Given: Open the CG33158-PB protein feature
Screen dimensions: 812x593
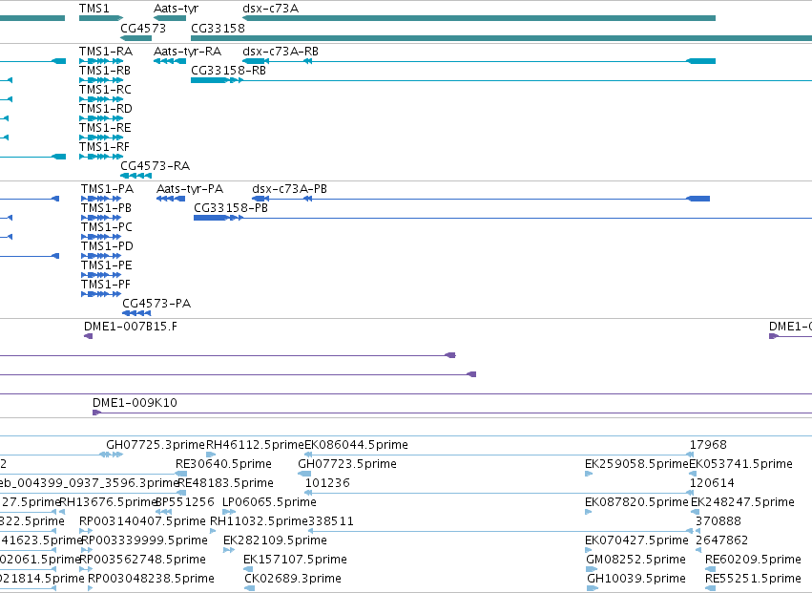Looking at the screenshot, I should coord(502,218).
